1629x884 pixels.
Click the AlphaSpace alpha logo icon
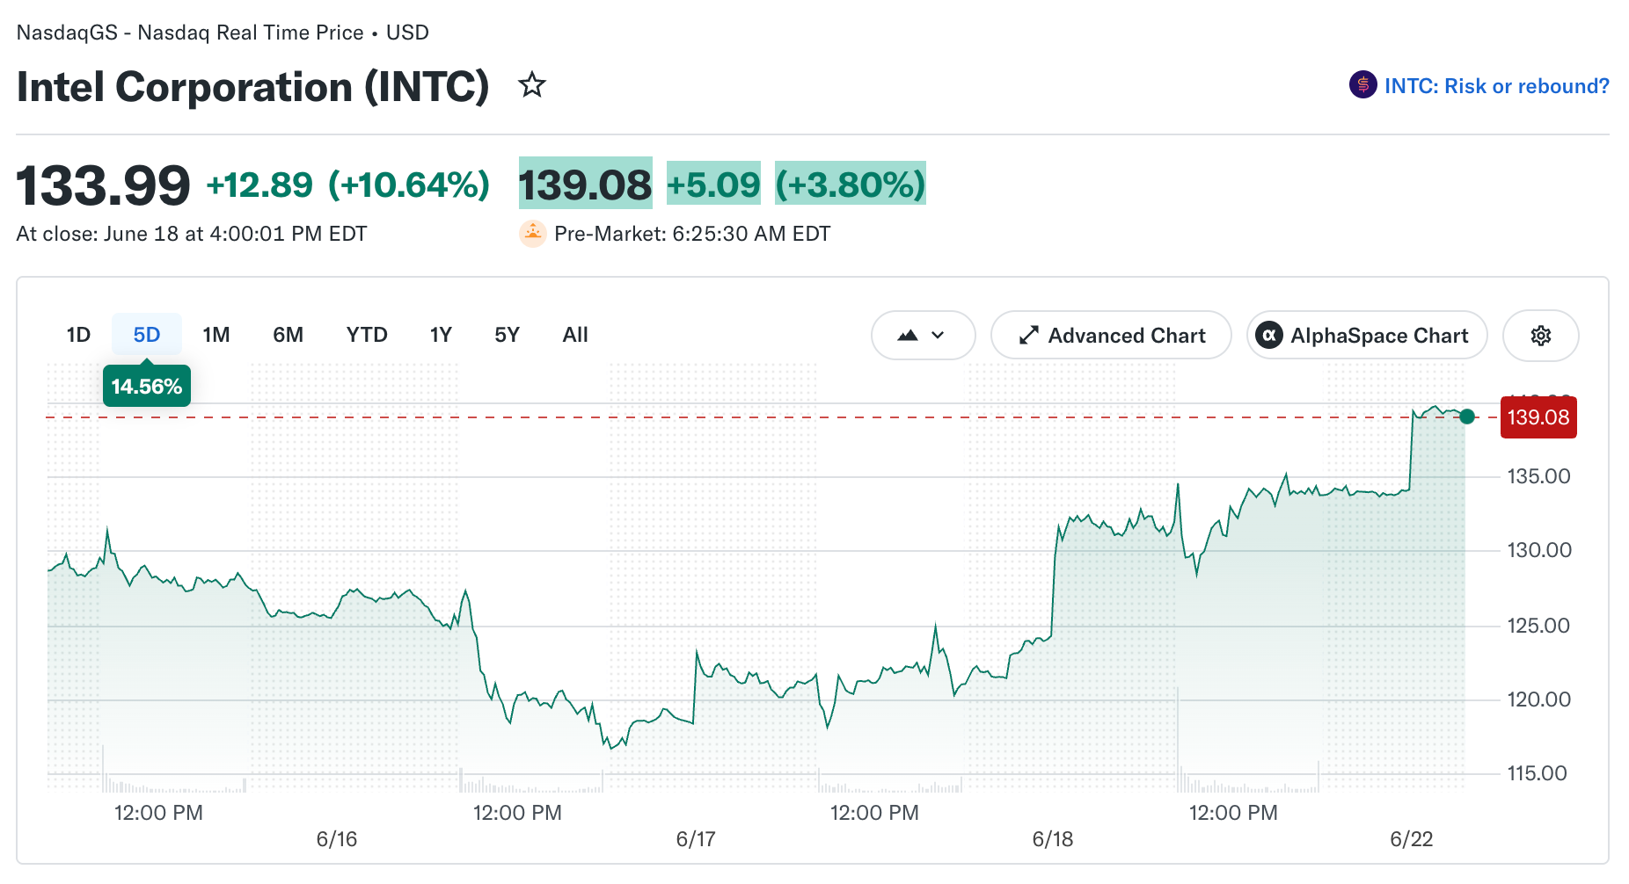click(1268, 336)
